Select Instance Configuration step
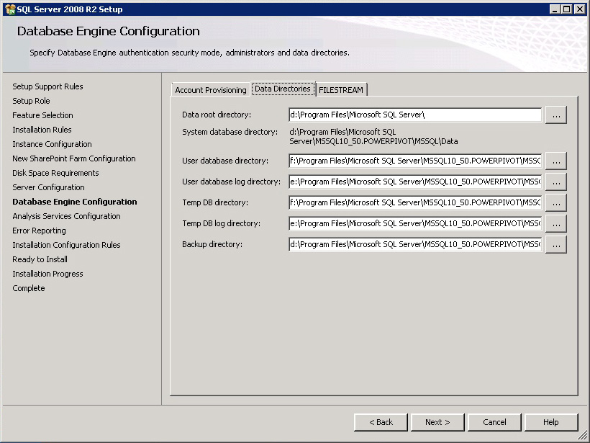The height and width of the screenshot is (443, 590). point(52,144)
